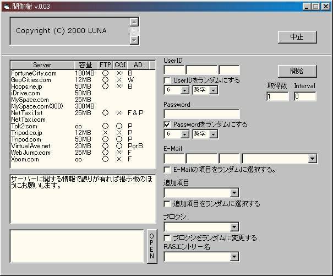
Task: Click copyright box scroll up arrow
Action: pos(134,22)
